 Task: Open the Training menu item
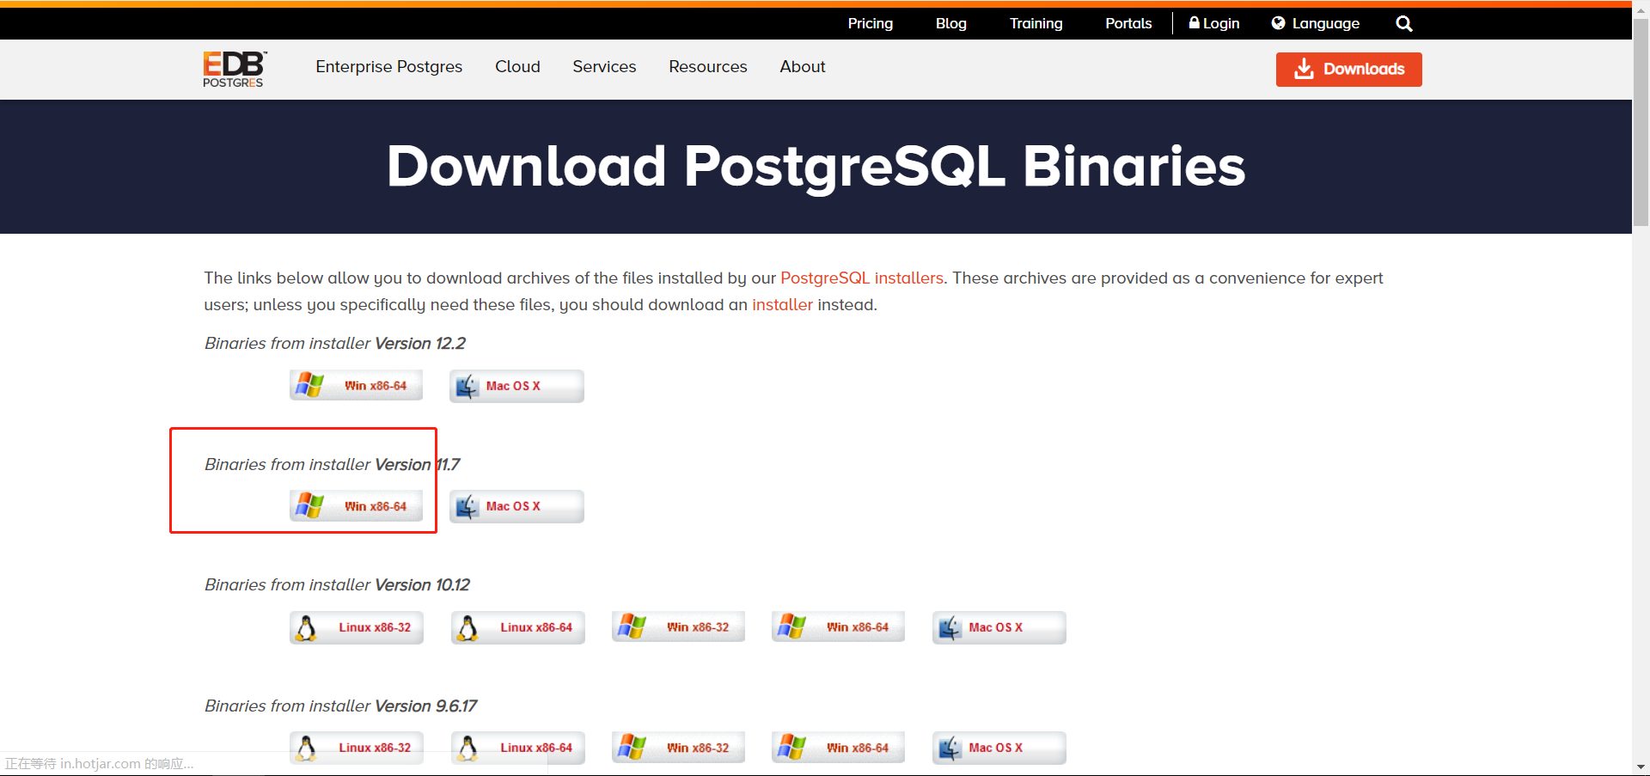point(1036,23)
